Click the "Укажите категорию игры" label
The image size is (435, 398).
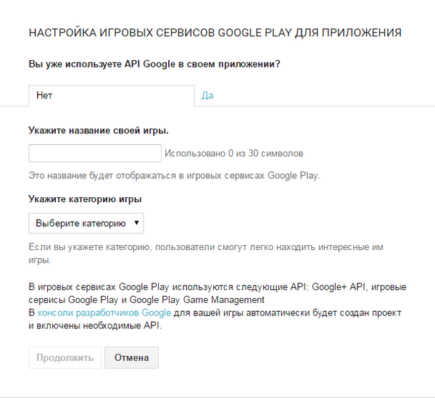pos(85,199)
